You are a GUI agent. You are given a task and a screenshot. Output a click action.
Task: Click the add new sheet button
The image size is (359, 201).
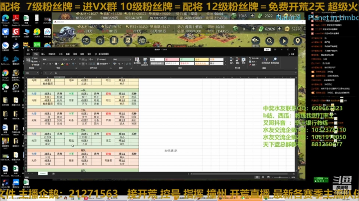(53, 174)
